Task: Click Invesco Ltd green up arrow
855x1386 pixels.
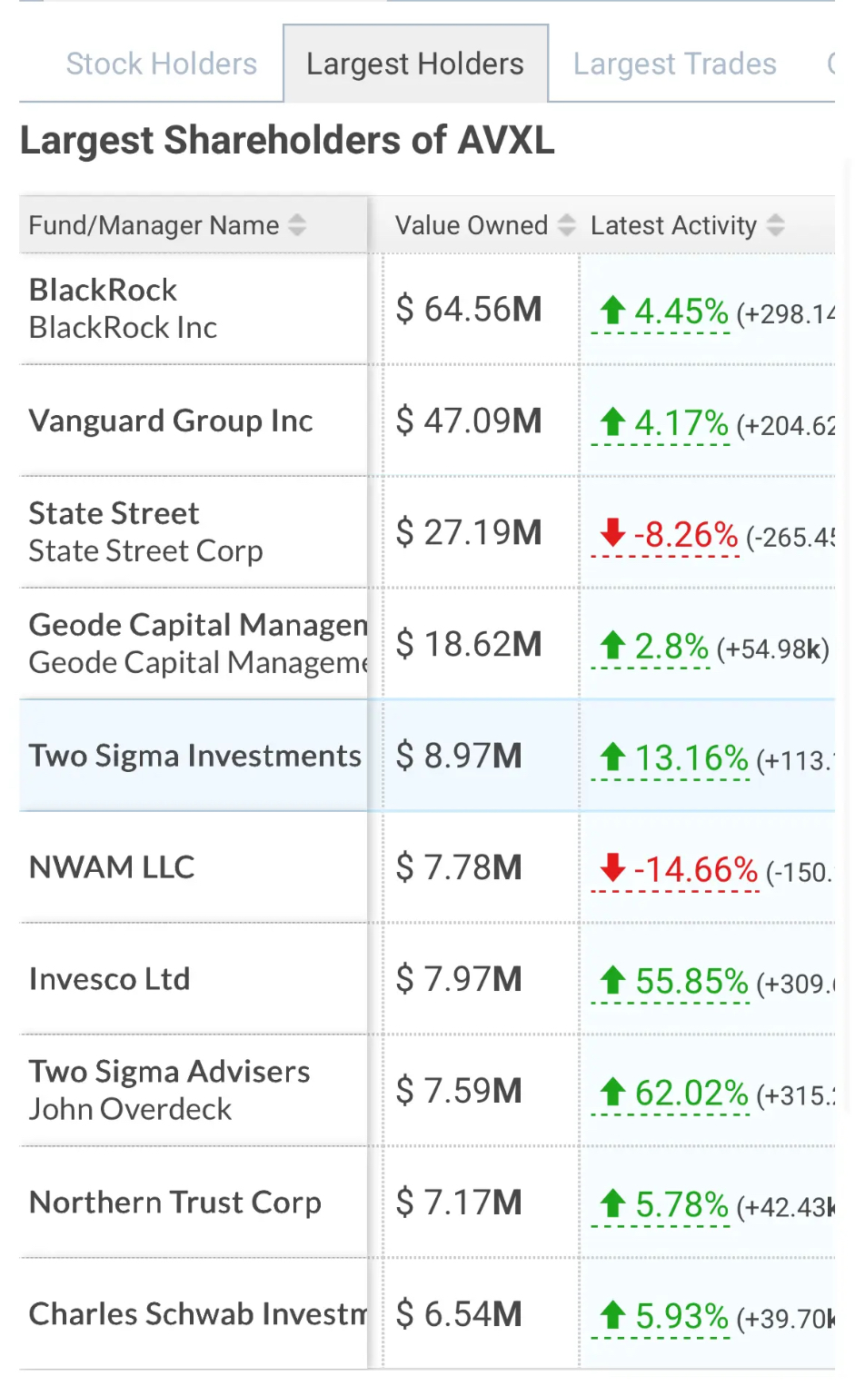Action: click(x=613, y=980)
